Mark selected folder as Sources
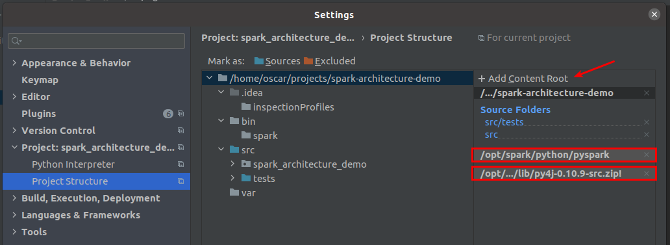This screenshot has height=245, width=670. point(277,61)
